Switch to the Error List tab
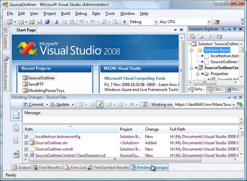247x181 pixels. 75,167
